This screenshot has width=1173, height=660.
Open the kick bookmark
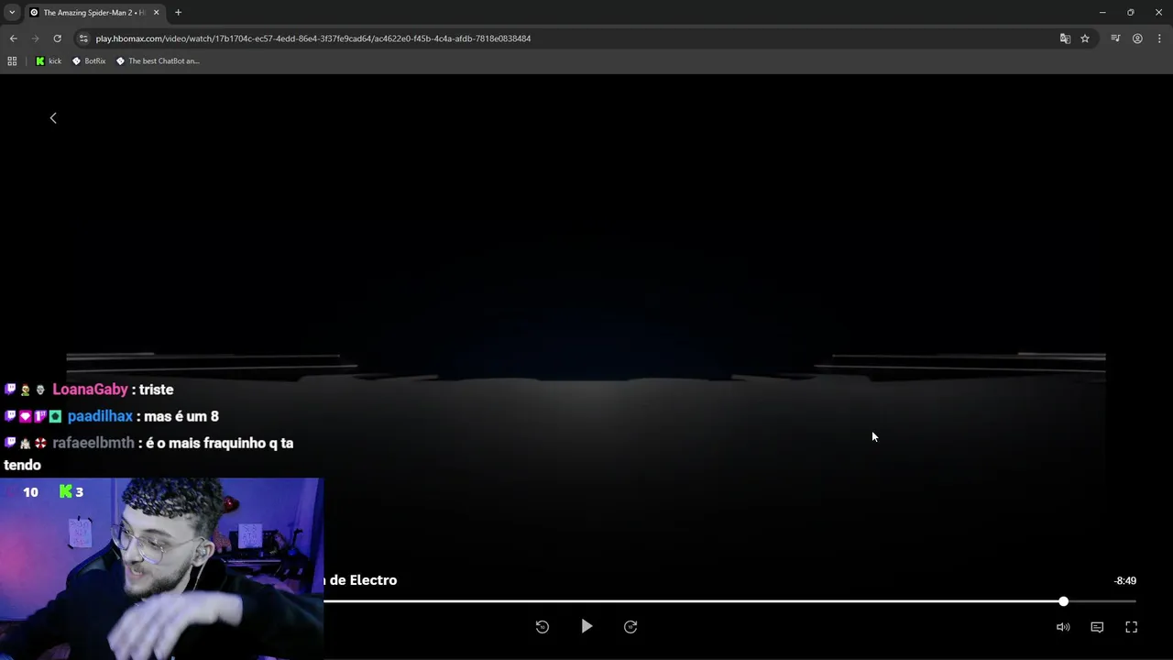click(x=49, y=61)
